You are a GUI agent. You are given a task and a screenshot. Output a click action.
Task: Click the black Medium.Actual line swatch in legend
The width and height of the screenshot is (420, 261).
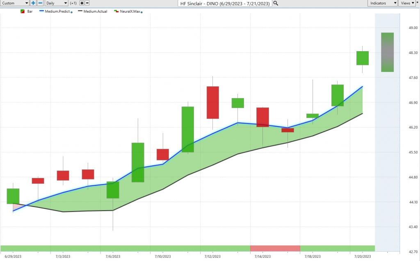tap(80, 11)
